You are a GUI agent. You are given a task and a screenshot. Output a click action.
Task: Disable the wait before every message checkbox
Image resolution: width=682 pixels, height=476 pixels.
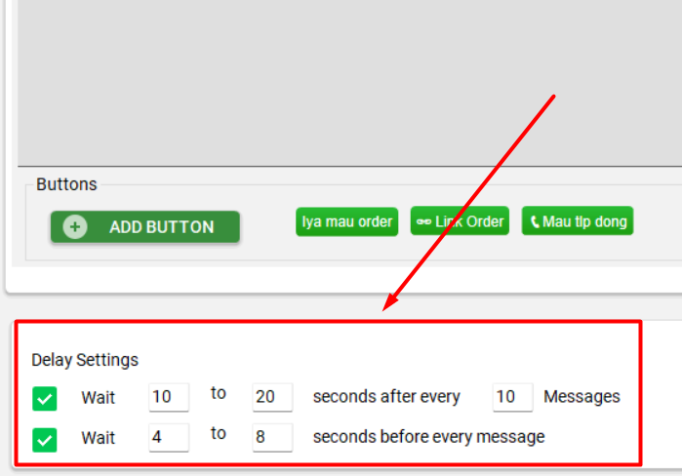coord(45,438)
